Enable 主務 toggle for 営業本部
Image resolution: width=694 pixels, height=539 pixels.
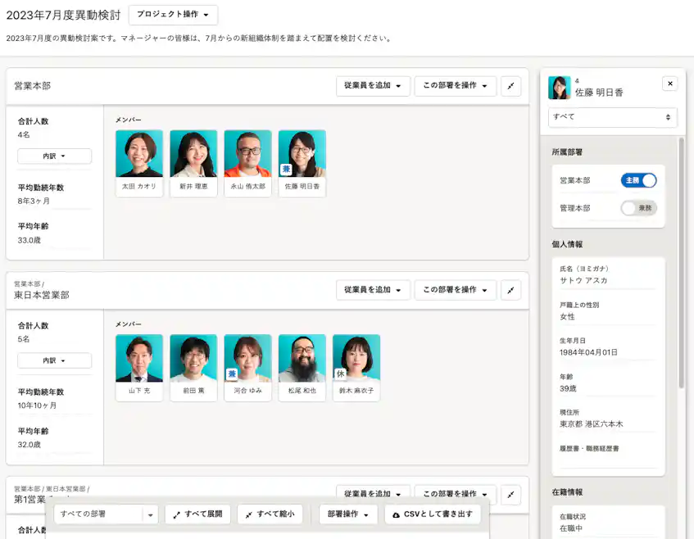coord(639,180)
